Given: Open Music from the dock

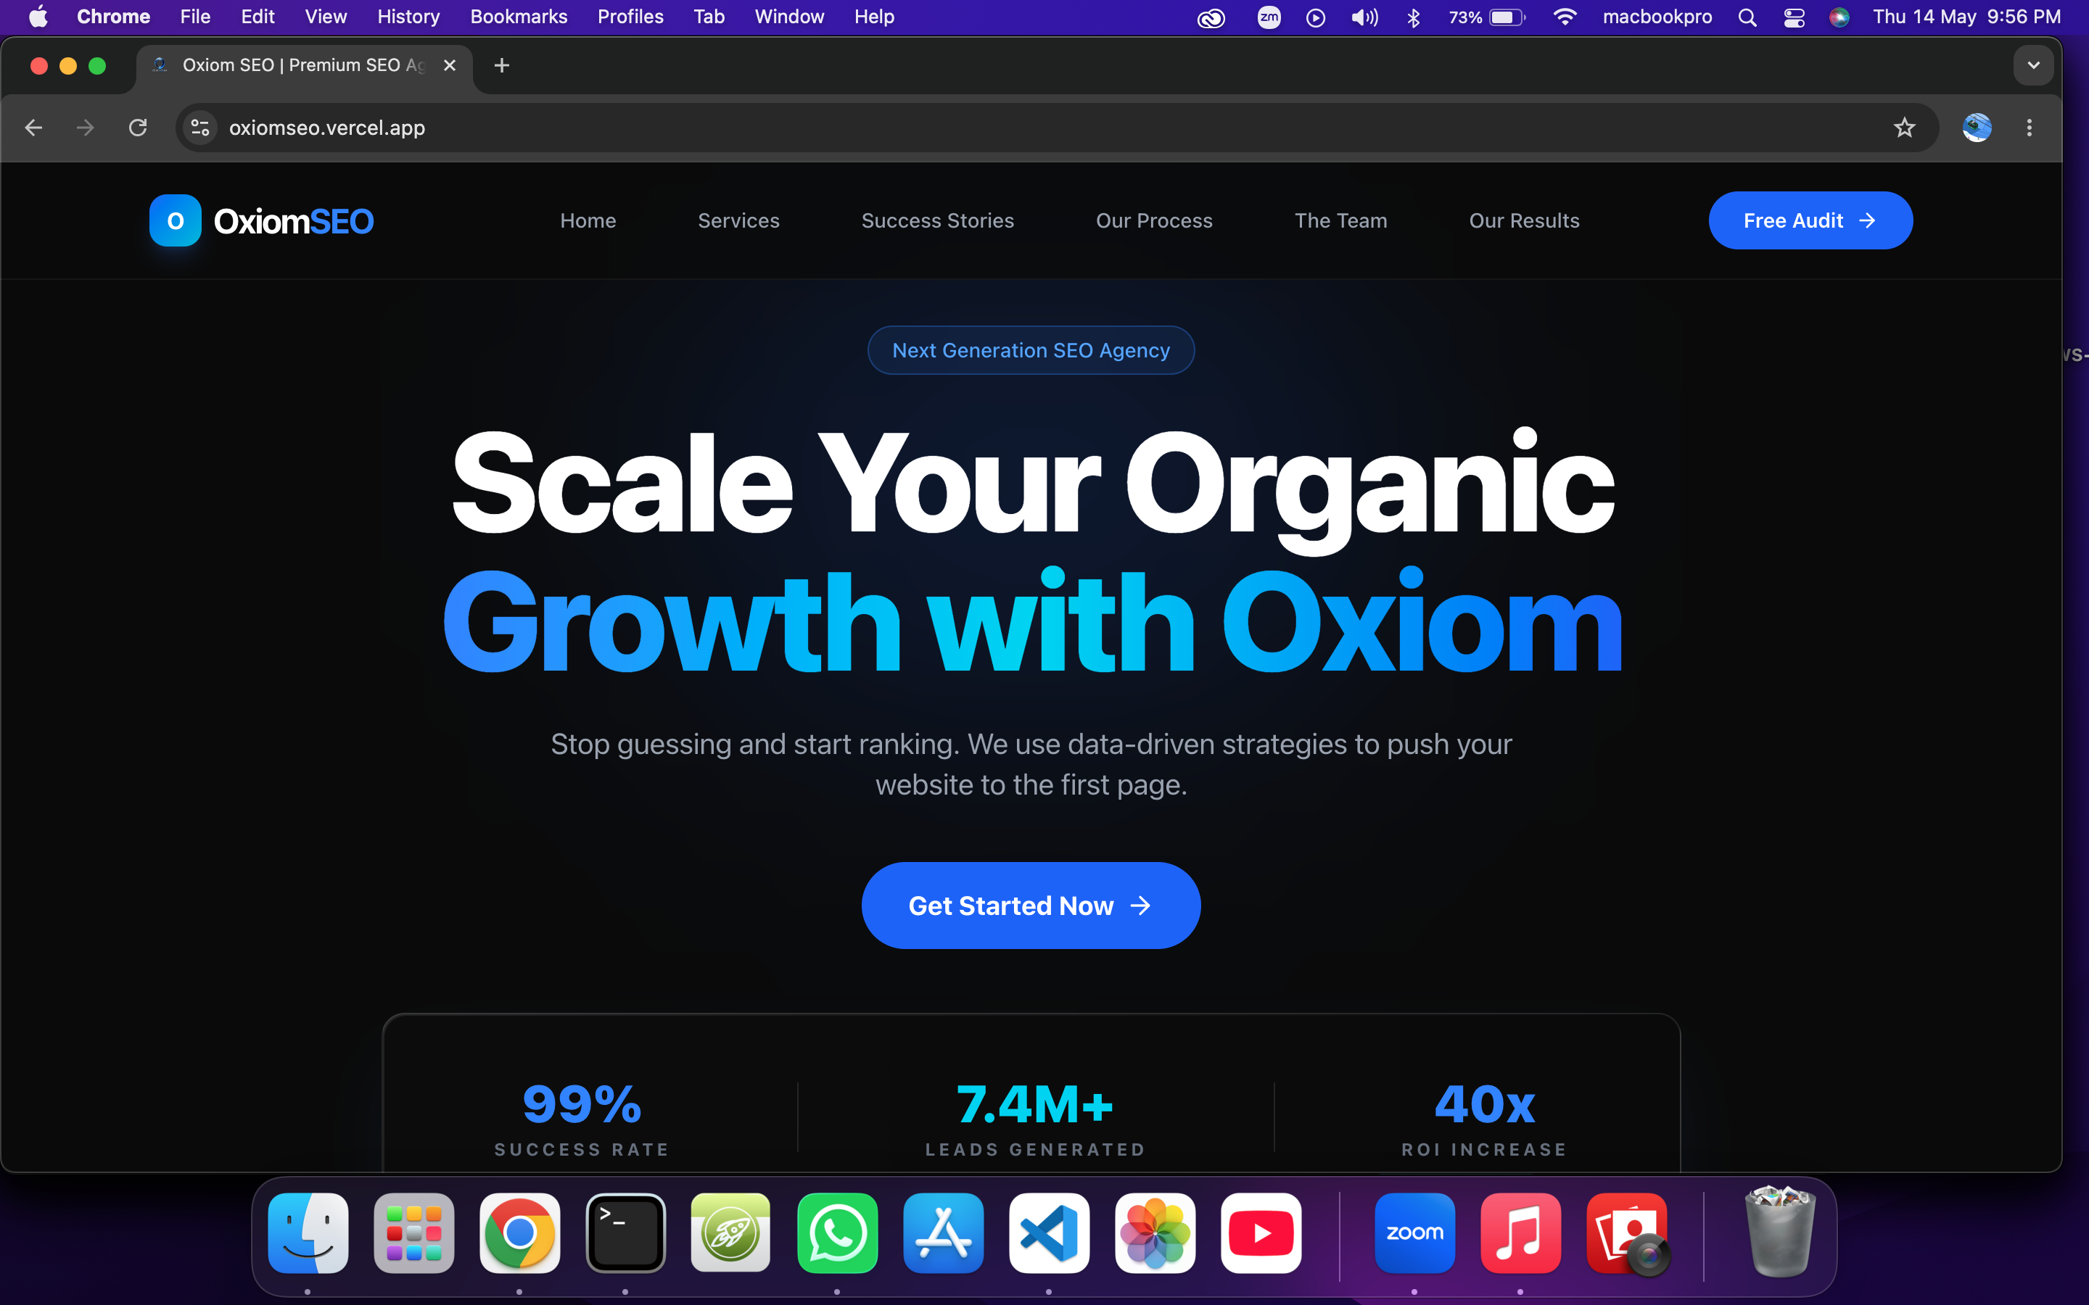Looking at the screenshot, I should 1520,1232.
